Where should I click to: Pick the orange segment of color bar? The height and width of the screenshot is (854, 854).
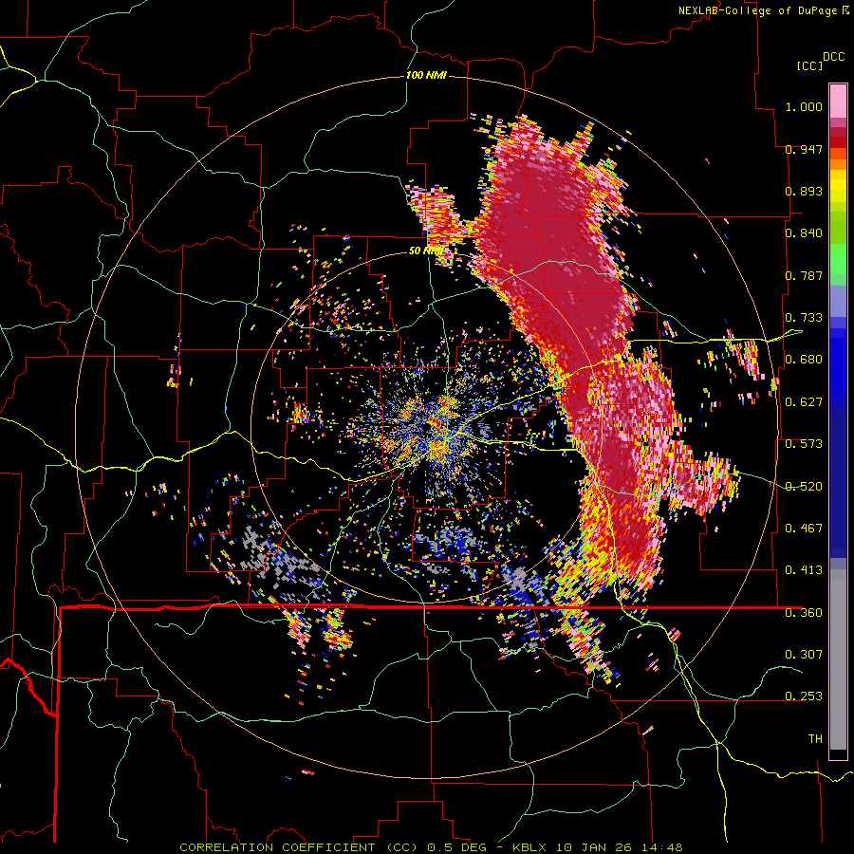coord(838,164)
